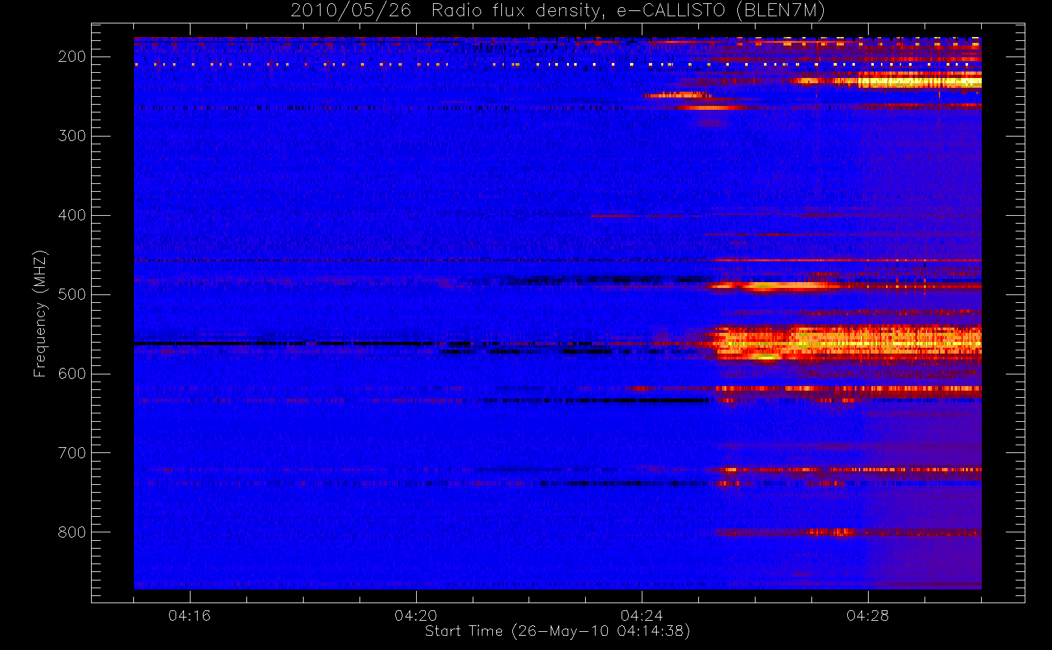Click the 04:24 time axis label

tap(642, 616)
